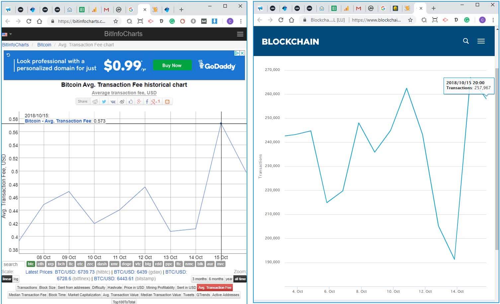500x304 pixels.
Task: Open Chrome menu in left browser window
Action: (241, 21)
